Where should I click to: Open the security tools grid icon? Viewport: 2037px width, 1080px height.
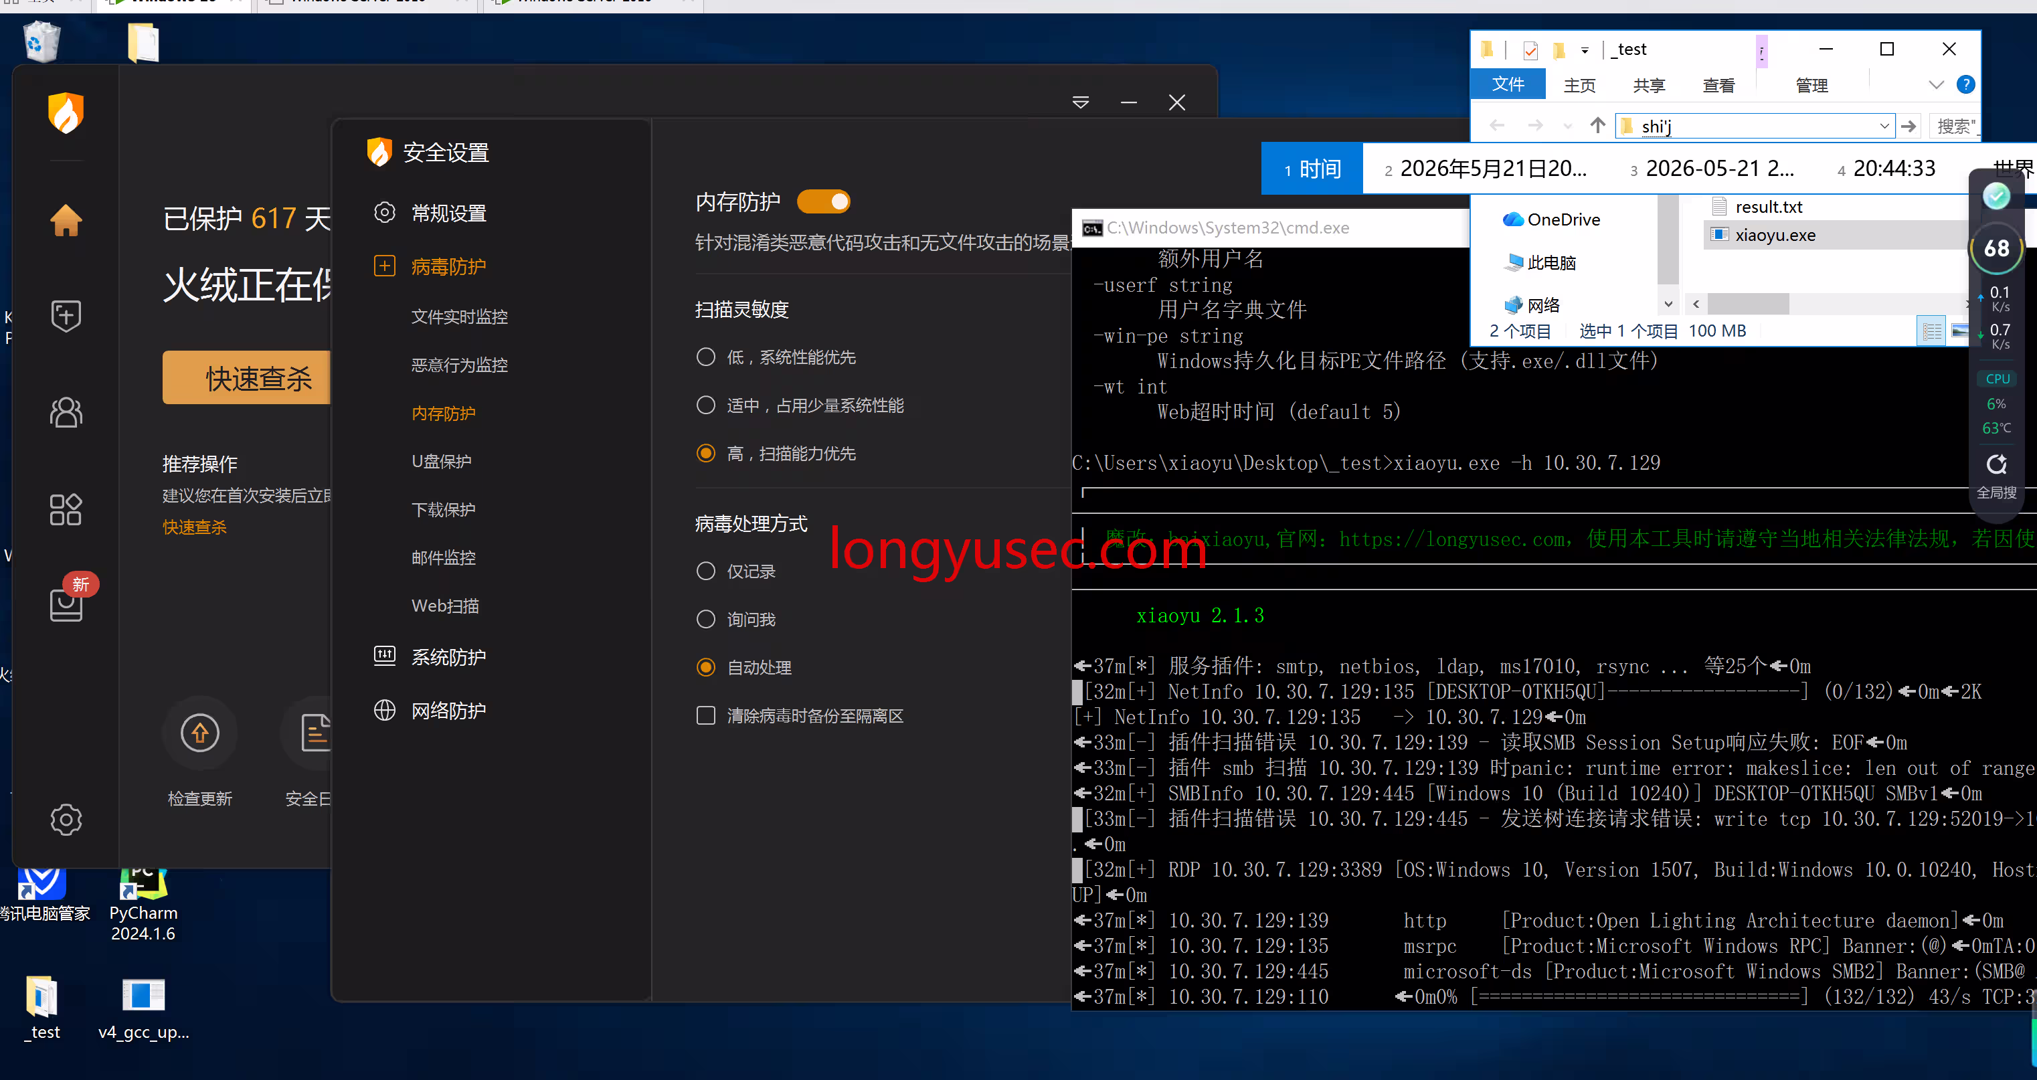tap(66, 509)
